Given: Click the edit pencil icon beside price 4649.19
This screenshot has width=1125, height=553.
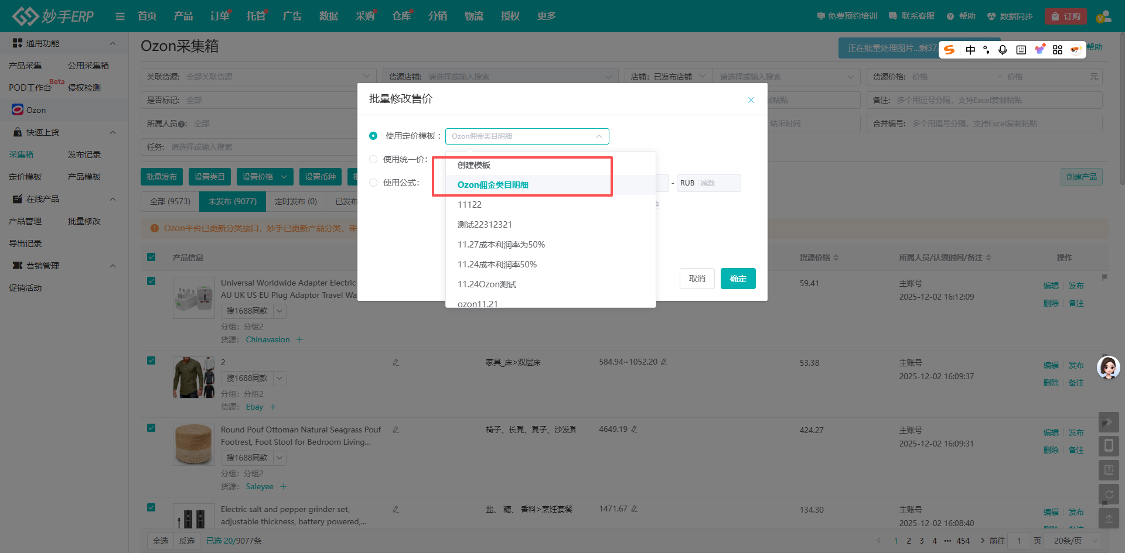Looking at the screenshot, I should pos(635,430).
